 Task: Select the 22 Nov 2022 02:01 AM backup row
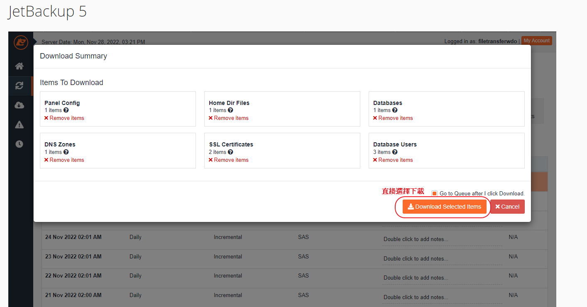pos(73,276)
